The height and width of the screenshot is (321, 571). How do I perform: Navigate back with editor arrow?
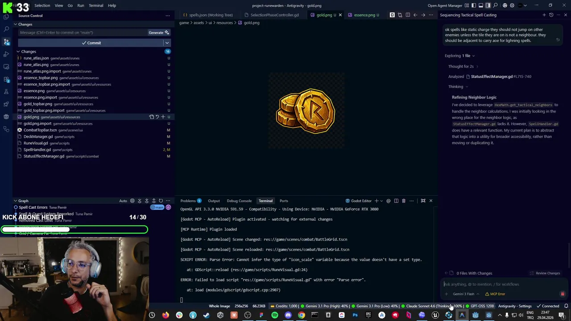coord(415,15)
